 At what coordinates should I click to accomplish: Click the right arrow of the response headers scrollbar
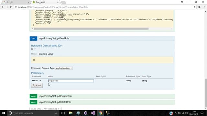(x=172, y=29)
